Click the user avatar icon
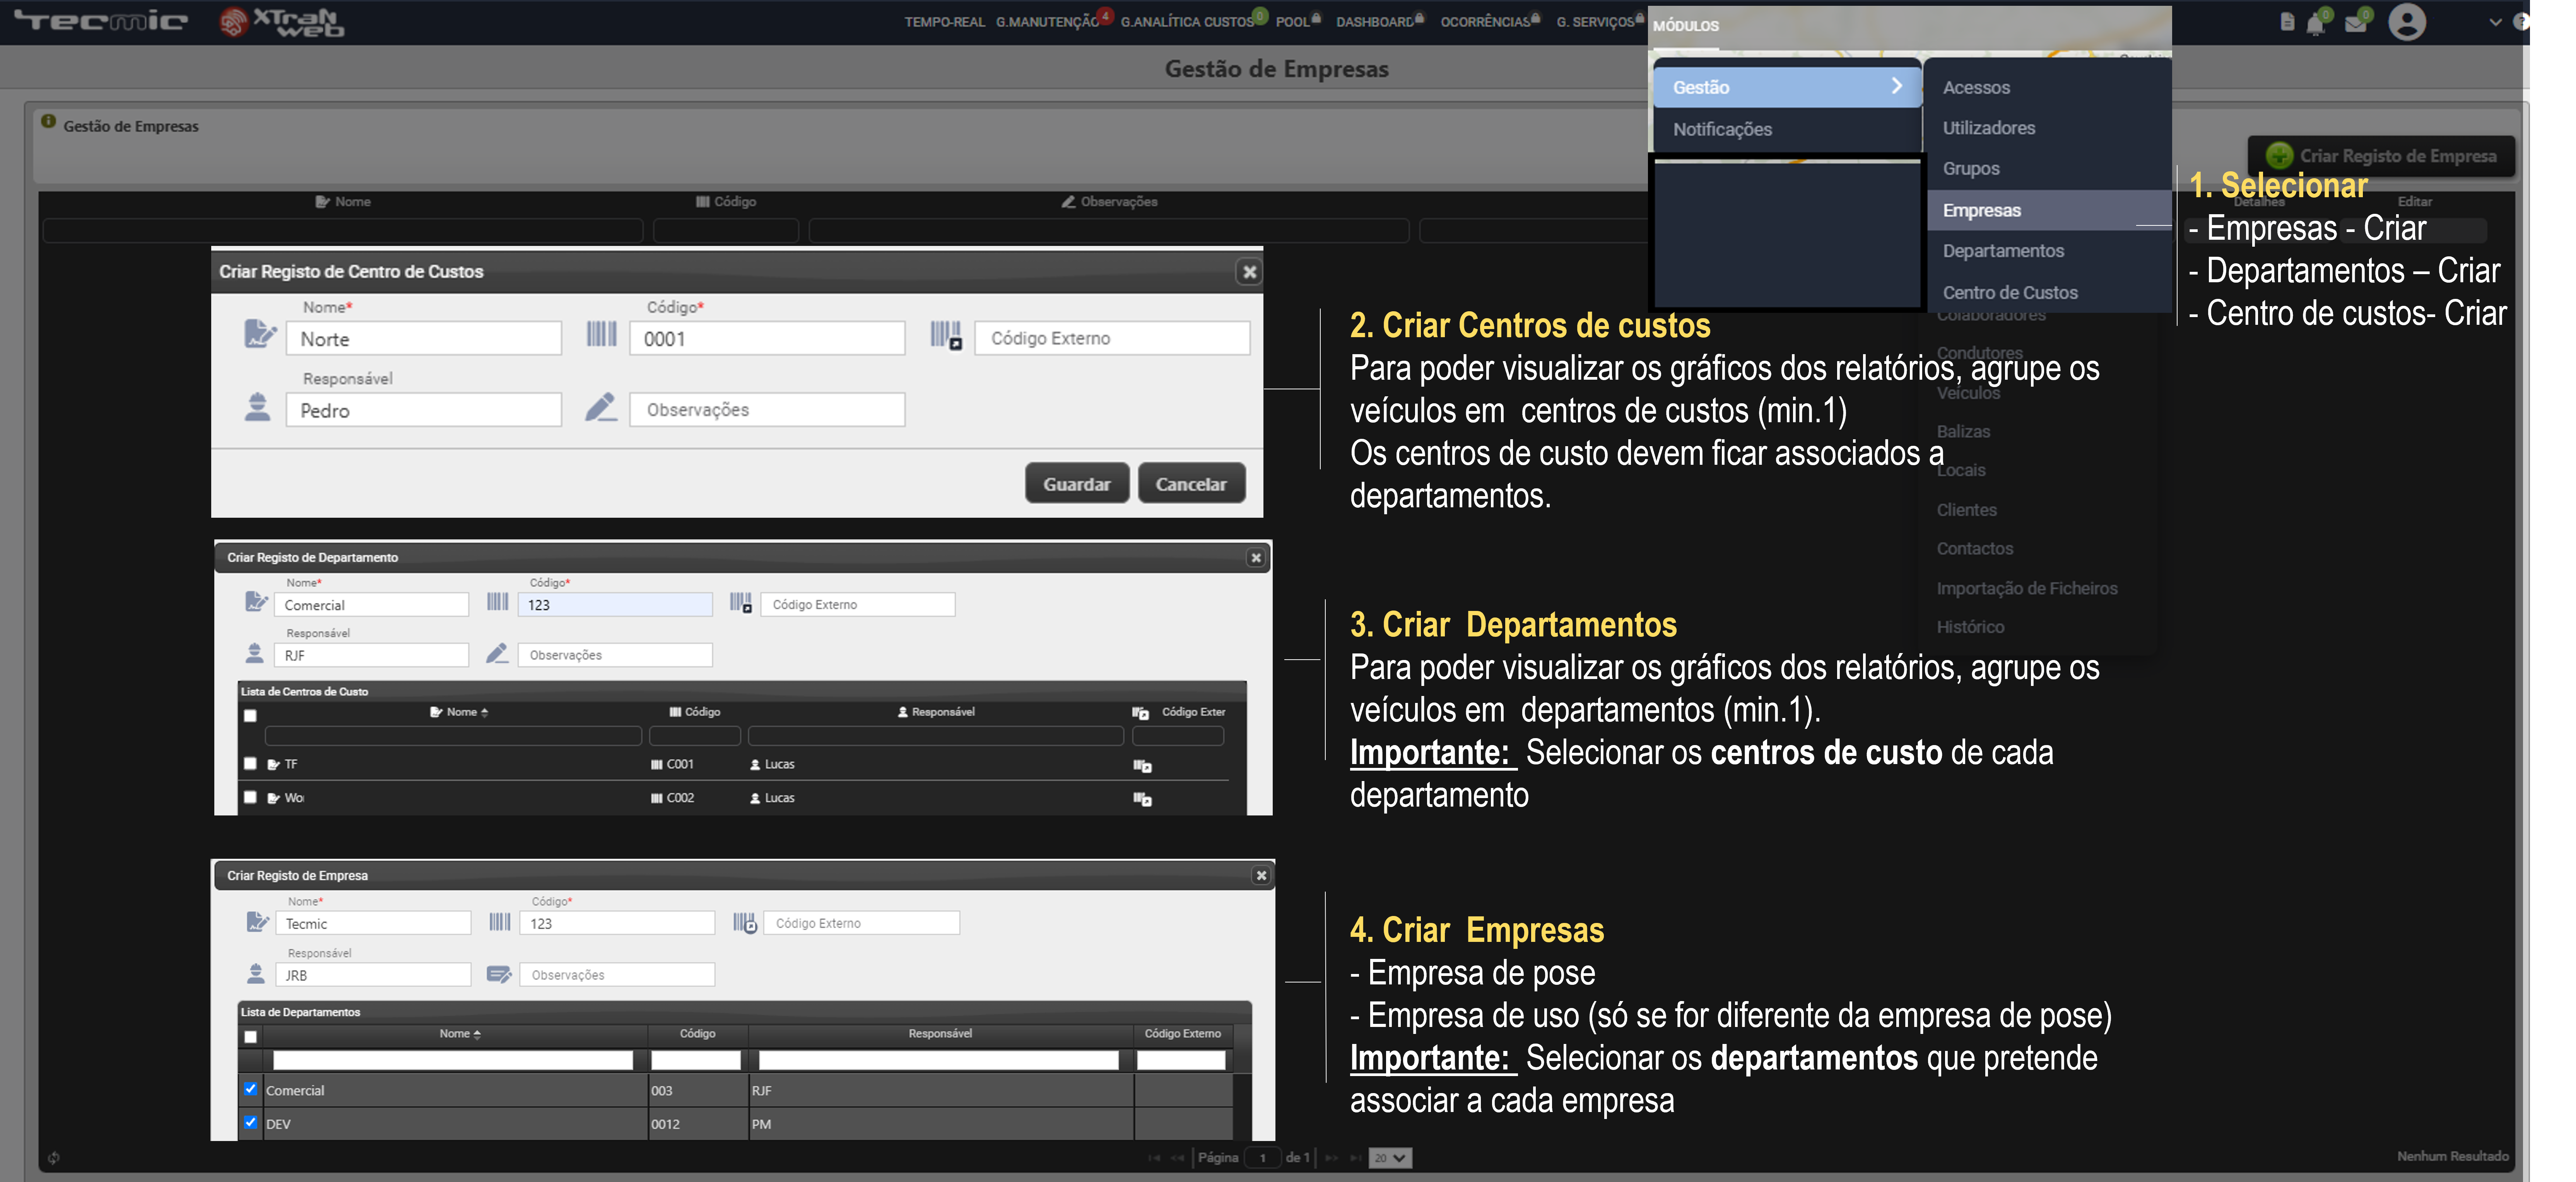 (2407, 22)
